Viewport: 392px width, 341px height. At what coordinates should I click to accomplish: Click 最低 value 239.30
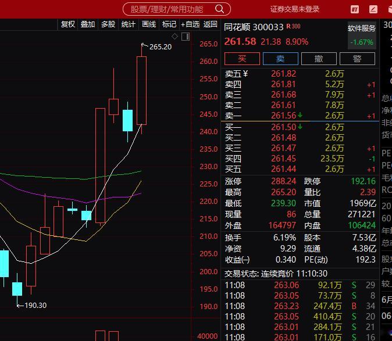pyautogui.click(x=283, y=203)
